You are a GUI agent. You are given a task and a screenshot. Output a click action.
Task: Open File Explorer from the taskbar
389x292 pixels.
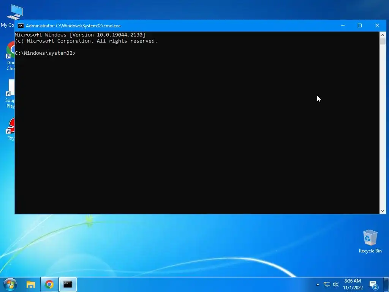coord(31,284)
